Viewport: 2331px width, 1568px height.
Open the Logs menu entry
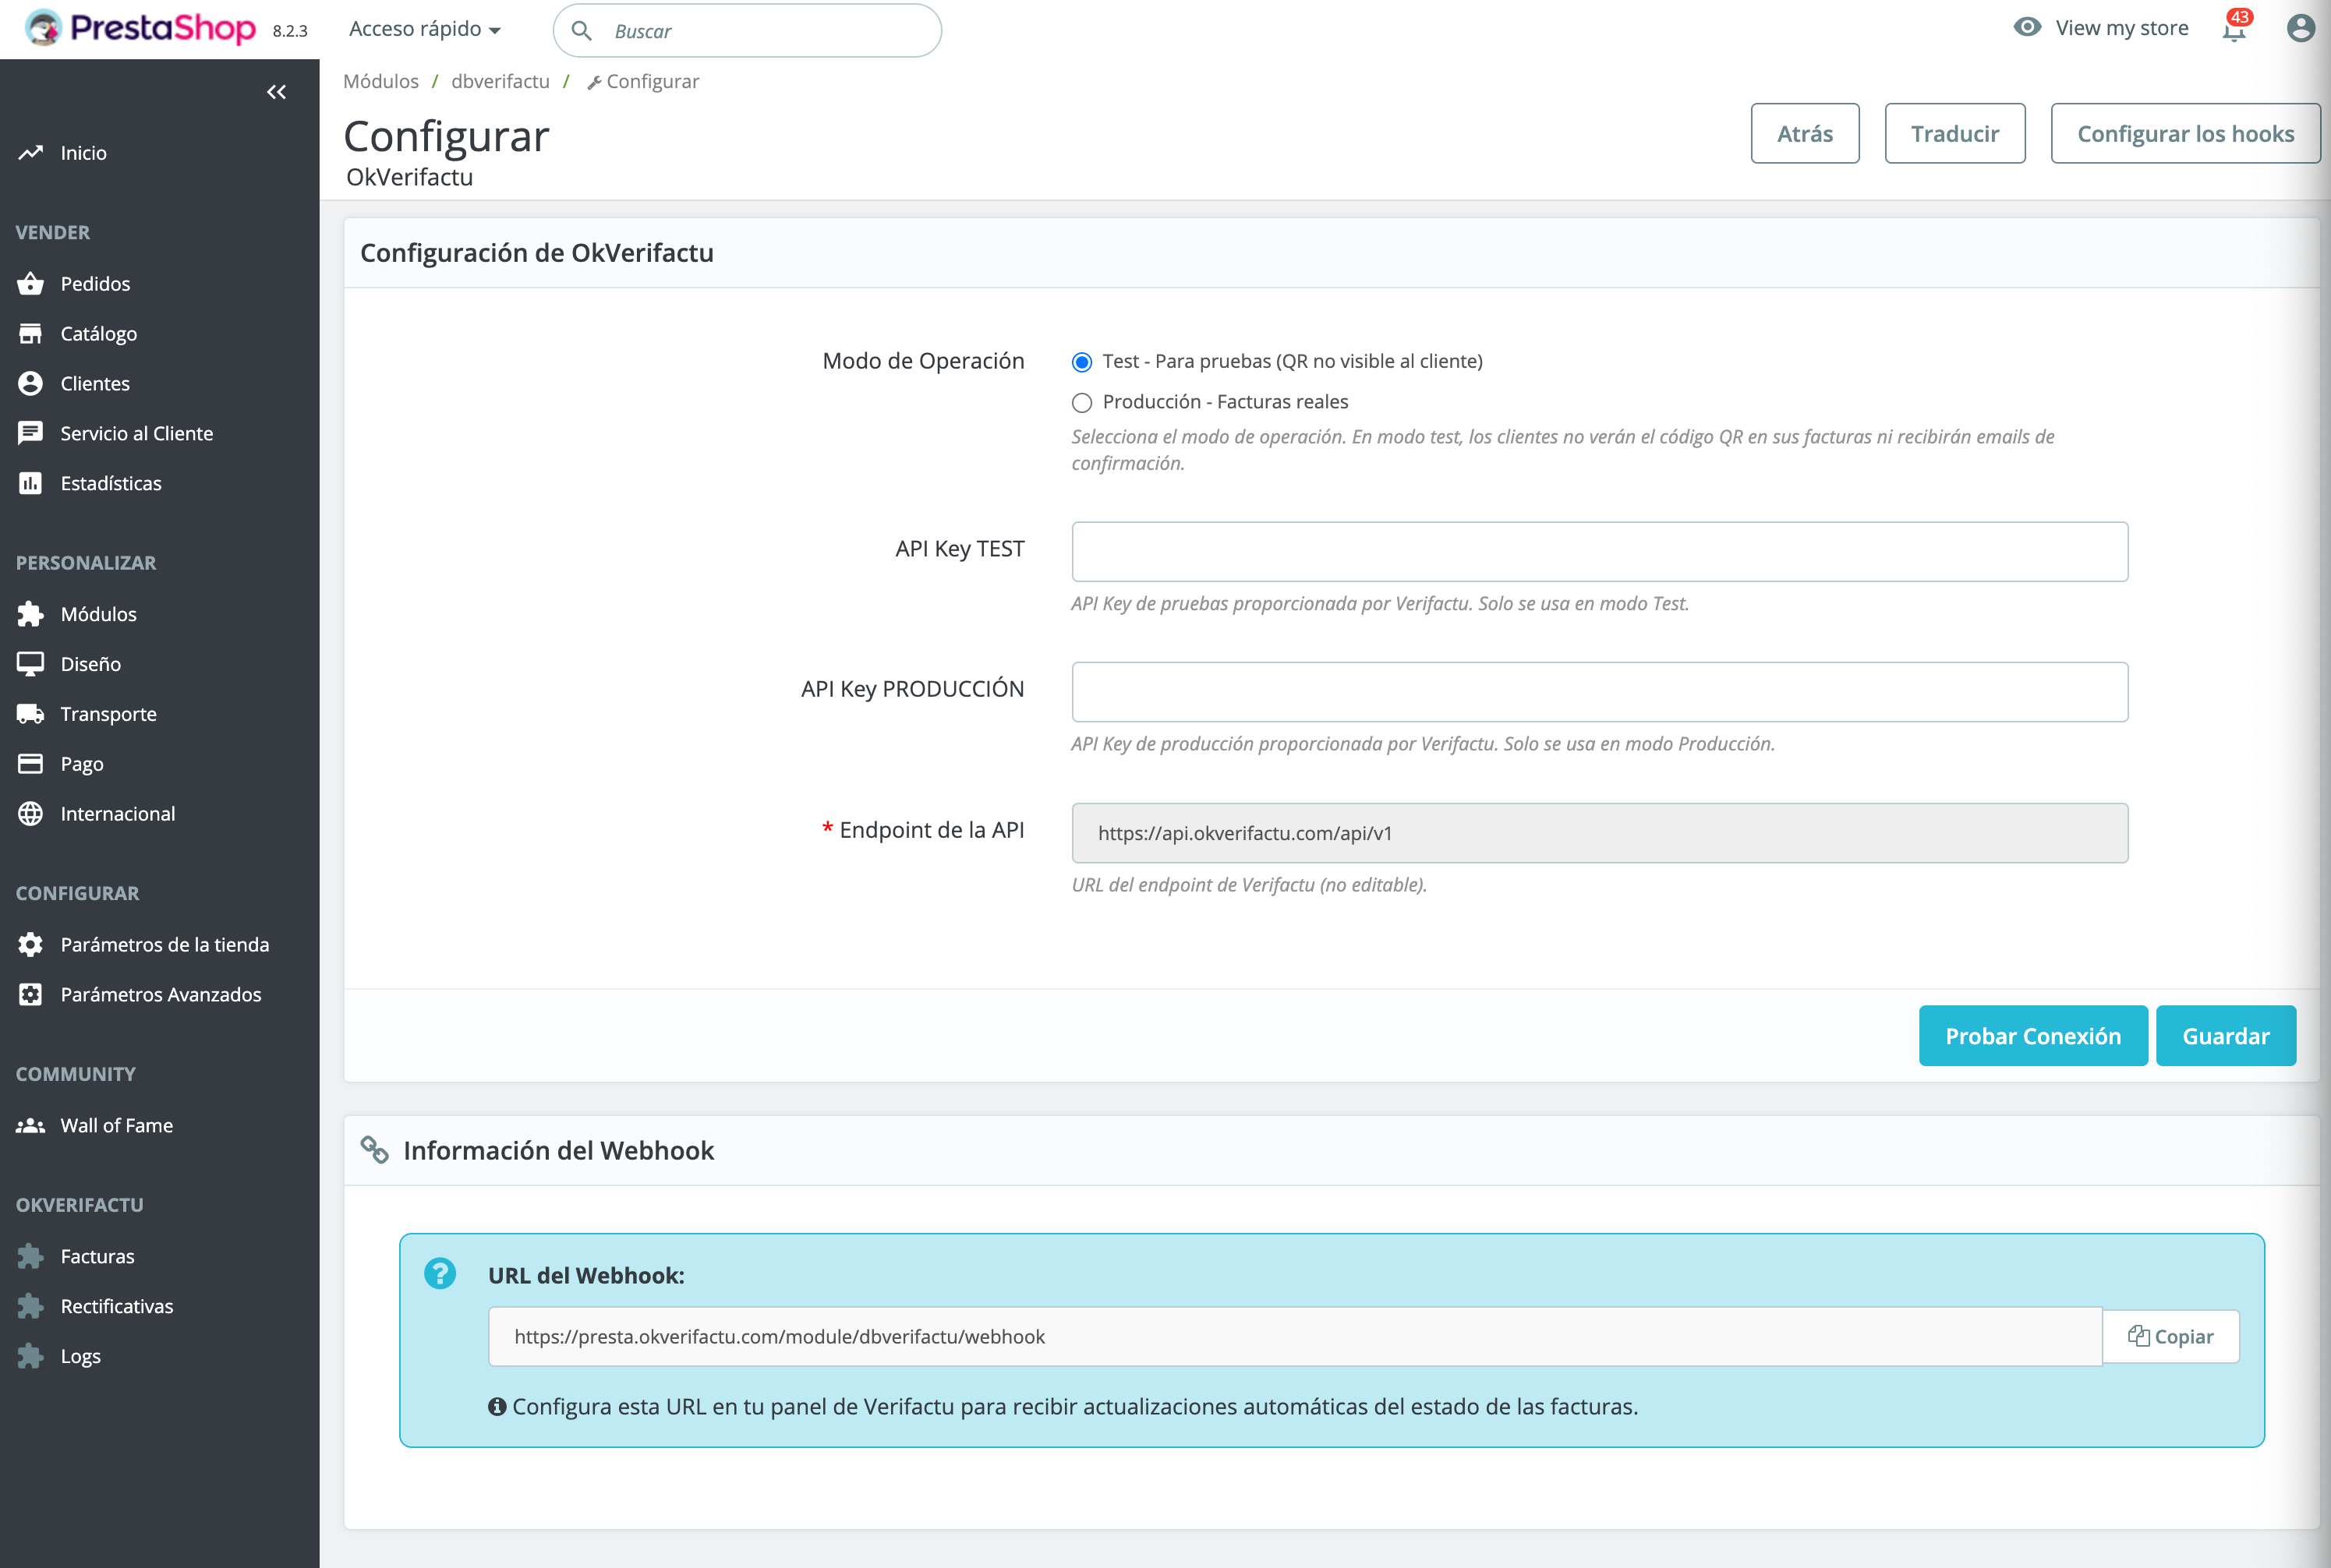[79, 1355]
